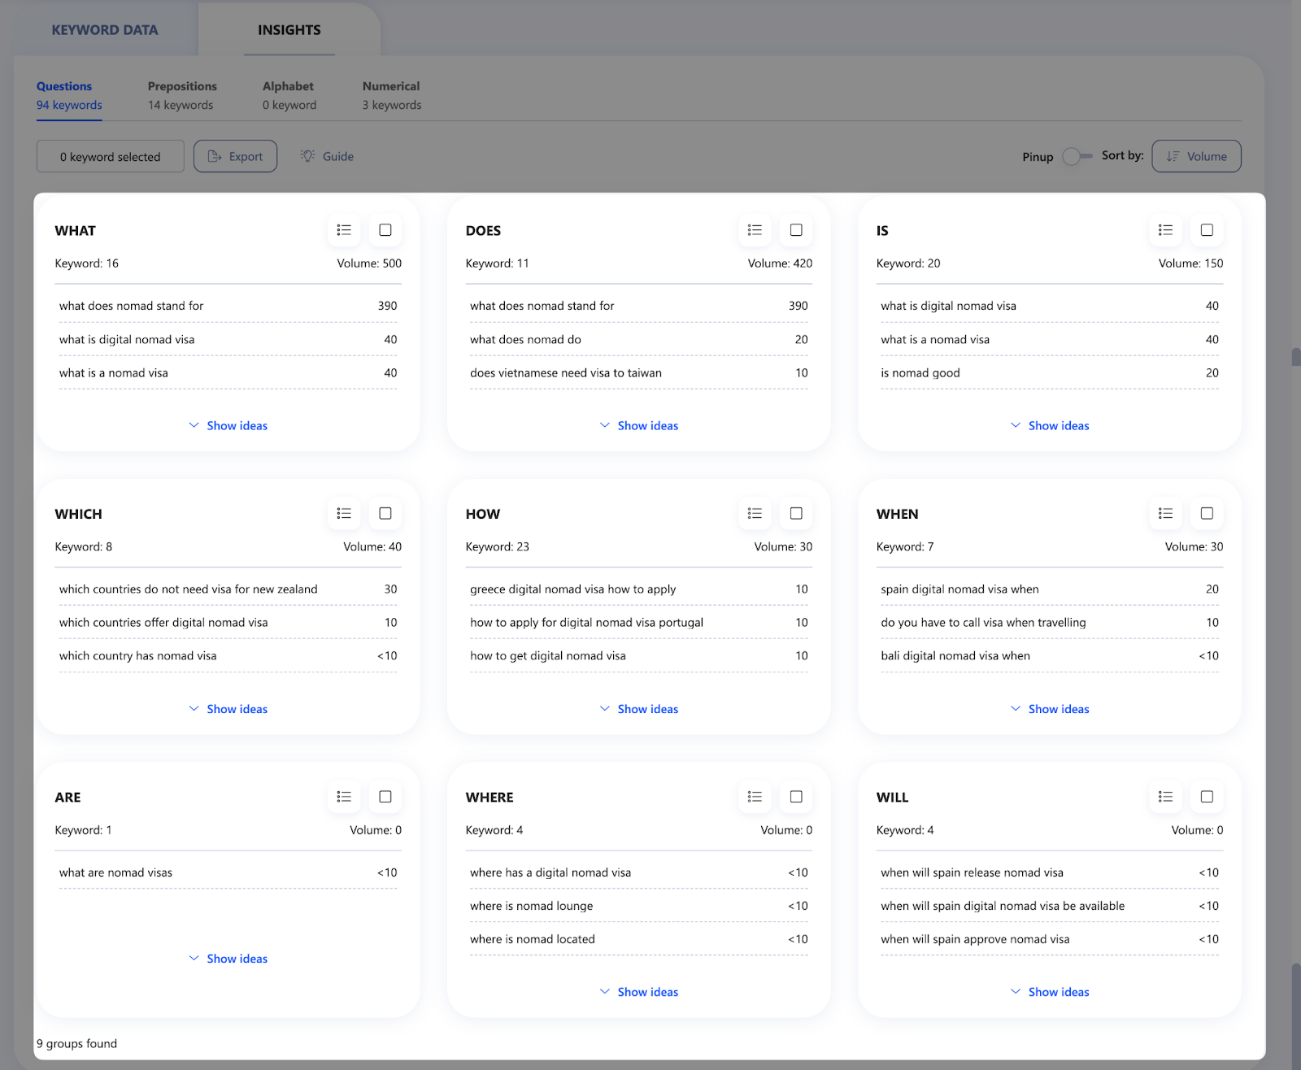Image resolution: width=1301 pixels, height=1070 pixels.
Task: Open list view icon on DOES card
Action: (755, 230)
